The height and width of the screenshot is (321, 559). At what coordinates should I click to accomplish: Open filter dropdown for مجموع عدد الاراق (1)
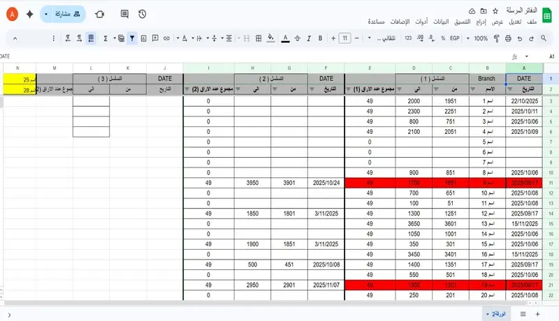tap(348, 89)
